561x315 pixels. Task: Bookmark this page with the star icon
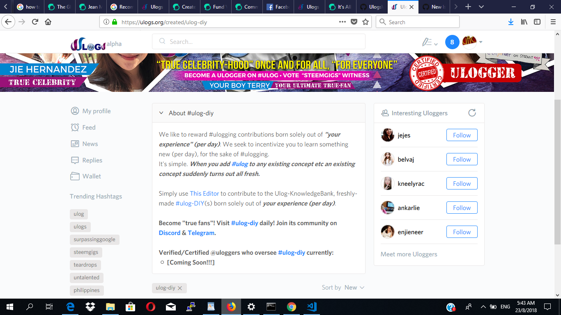pos(365,22)
